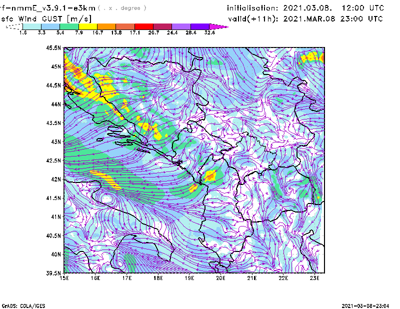Viewport: 400px width, 309px height.
Task: Click the yellow 7.9–10.7 legend swatch
Action: pyautogui.click(x=88, y=26)
